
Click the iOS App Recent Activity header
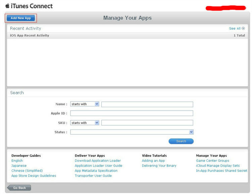(x=30, y=35)
